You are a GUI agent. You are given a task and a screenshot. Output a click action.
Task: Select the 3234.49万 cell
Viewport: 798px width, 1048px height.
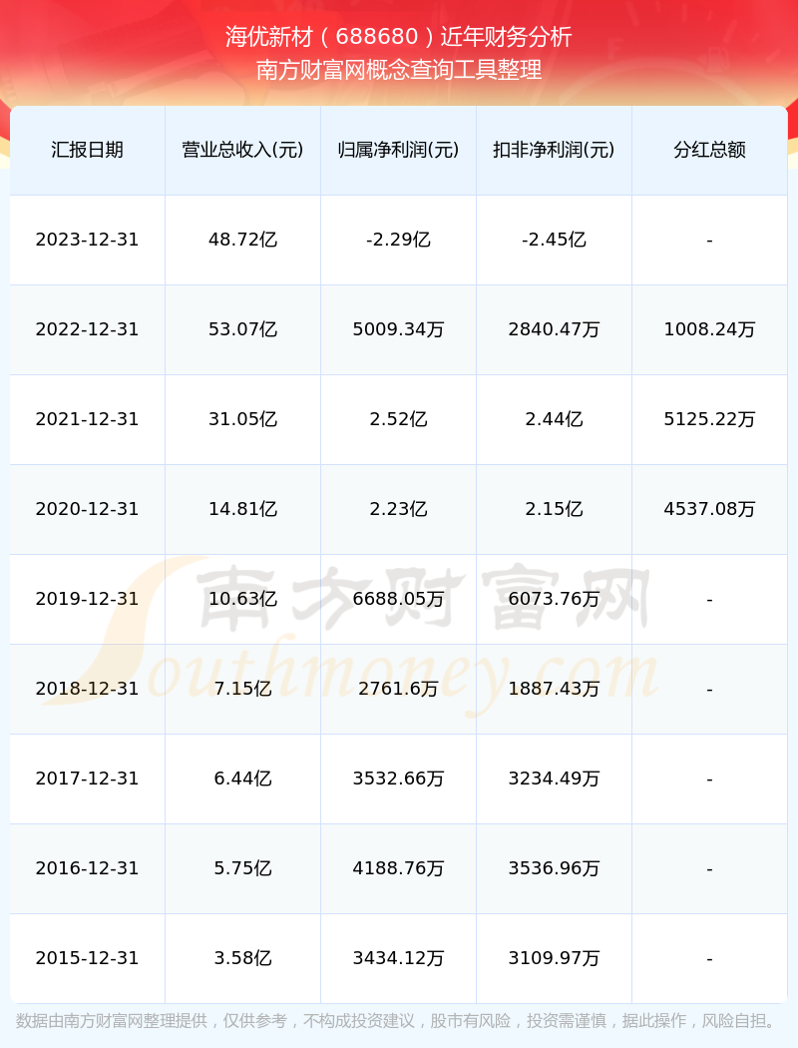[555, 780]
